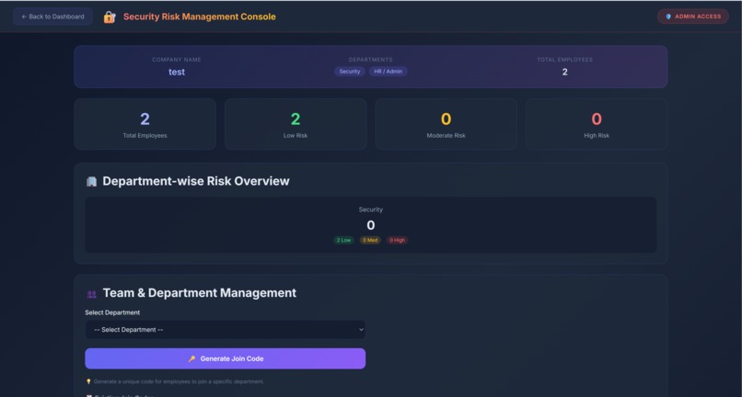The height and width of the screenshot is (397, 742).
Task: Click the Security department label in overview
Action: click(x=370, y=210)
